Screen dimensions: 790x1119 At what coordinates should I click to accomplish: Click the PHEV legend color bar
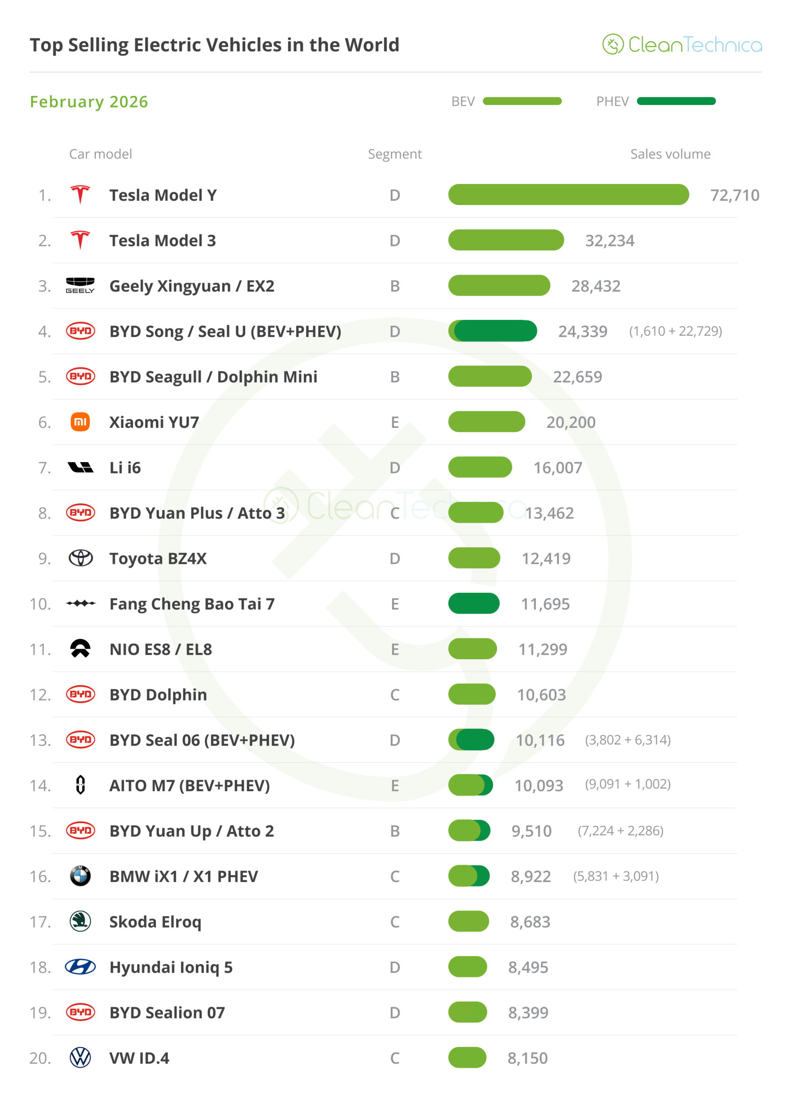click(x=676, y=101)
